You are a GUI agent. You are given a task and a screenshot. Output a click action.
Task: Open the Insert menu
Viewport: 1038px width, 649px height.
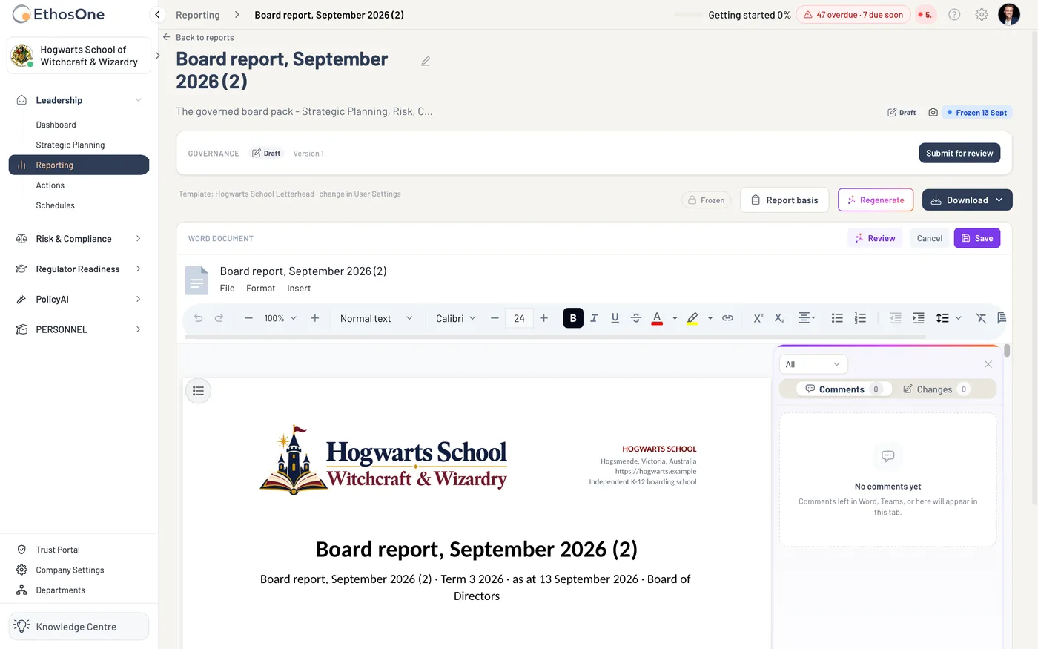299,289
